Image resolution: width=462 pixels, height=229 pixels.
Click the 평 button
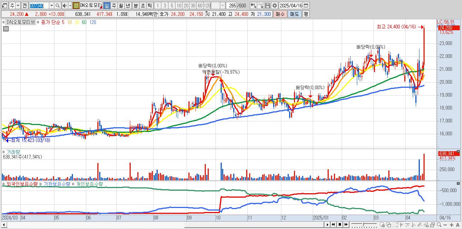306,14
